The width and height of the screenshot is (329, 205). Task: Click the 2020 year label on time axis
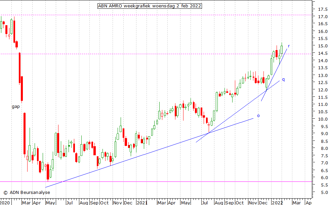click(5, 203)
